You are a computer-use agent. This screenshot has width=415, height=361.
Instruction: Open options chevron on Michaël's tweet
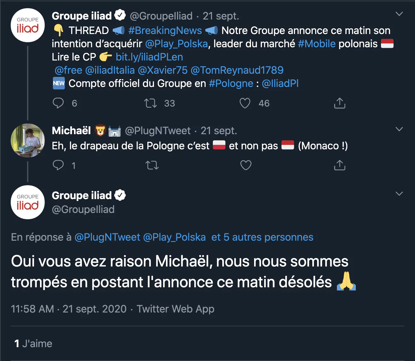point(399,129)
